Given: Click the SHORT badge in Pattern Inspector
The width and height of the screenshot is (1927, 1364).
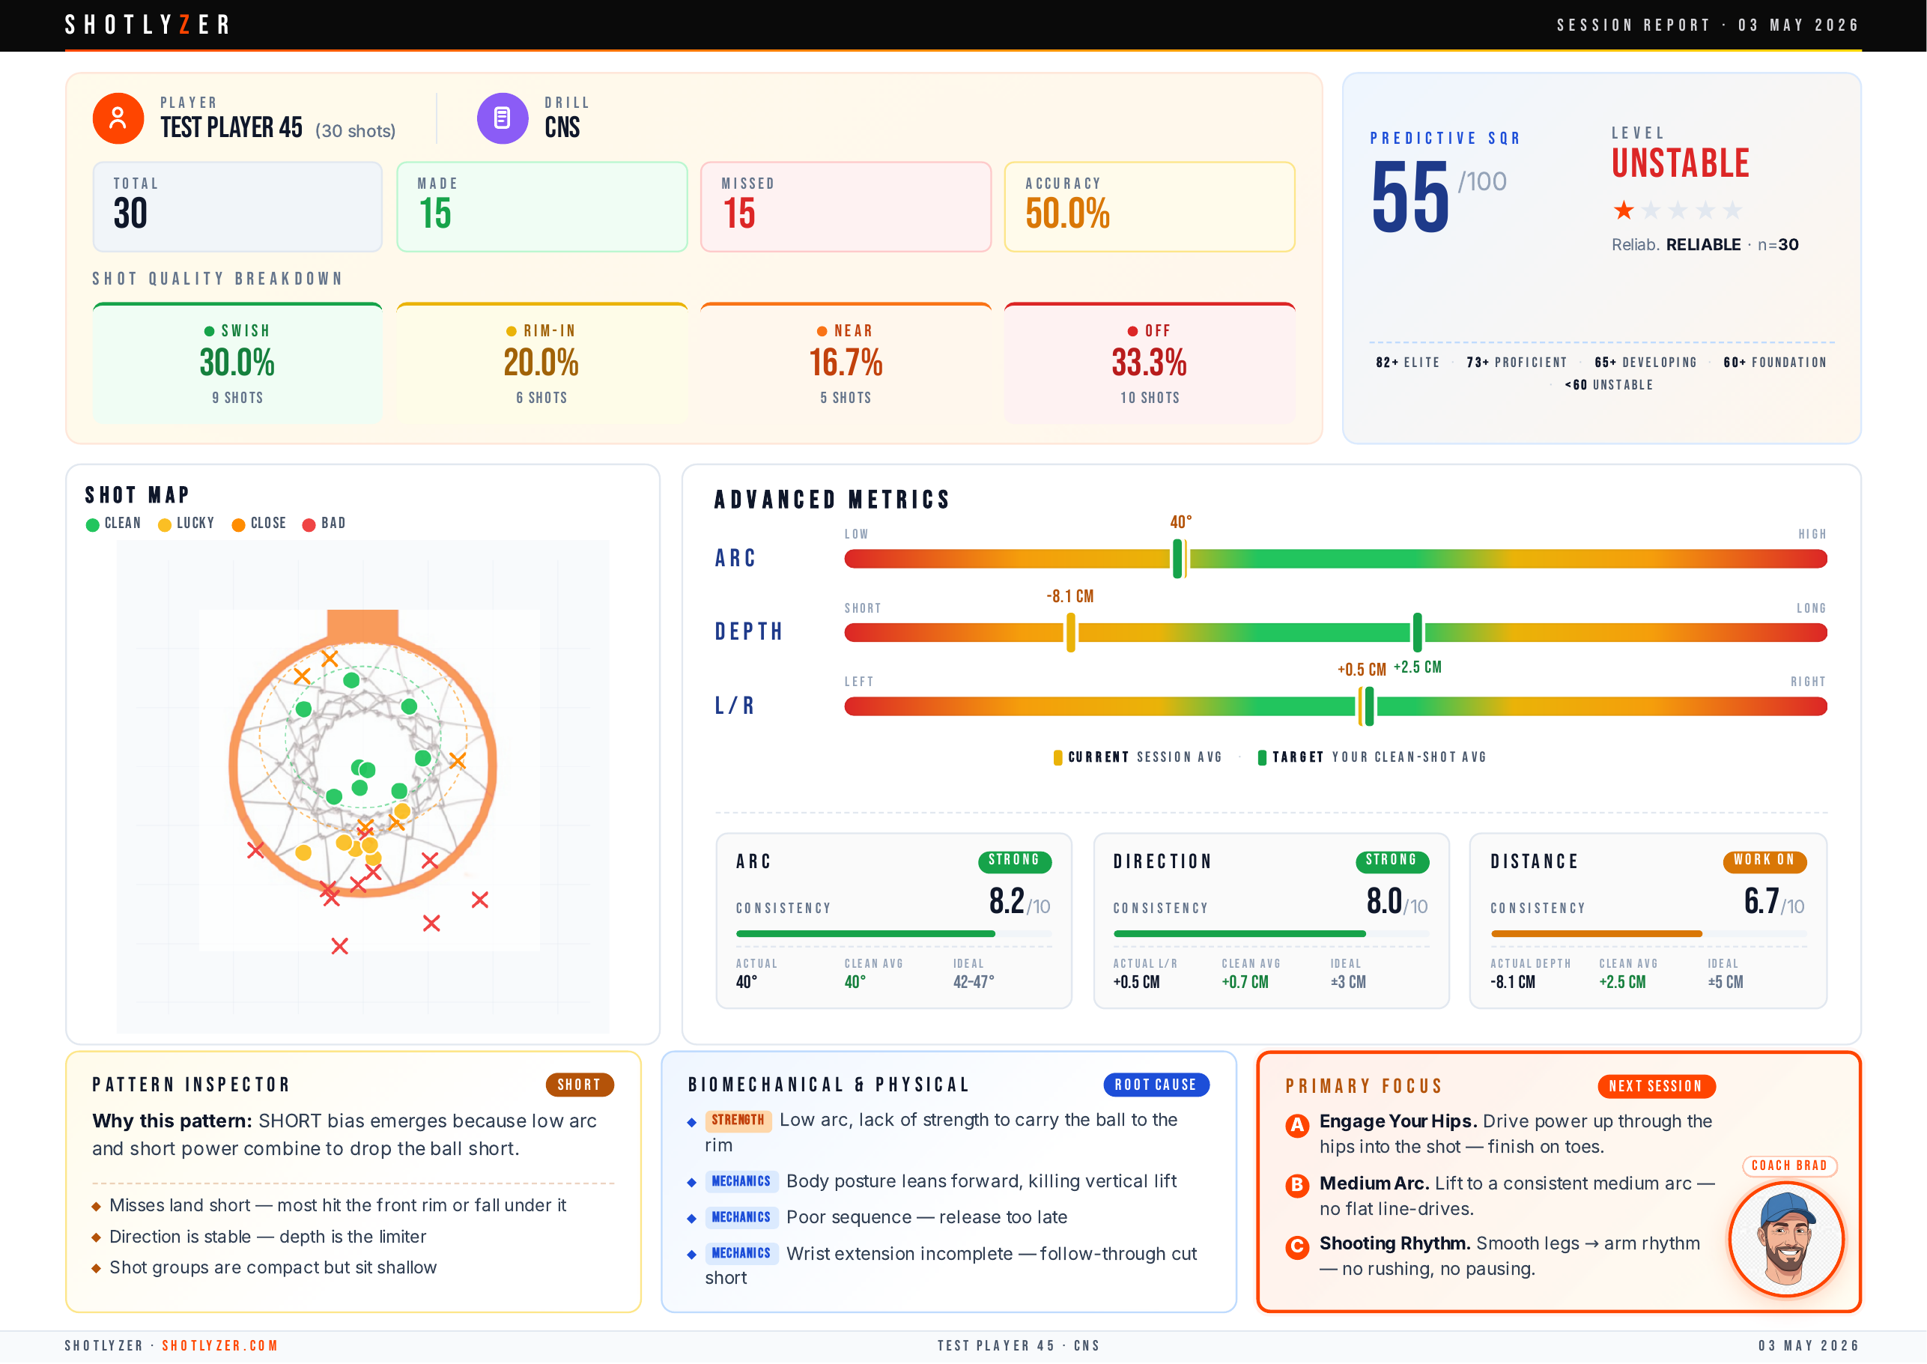Looking at the screenshot, I should 580,1085.
